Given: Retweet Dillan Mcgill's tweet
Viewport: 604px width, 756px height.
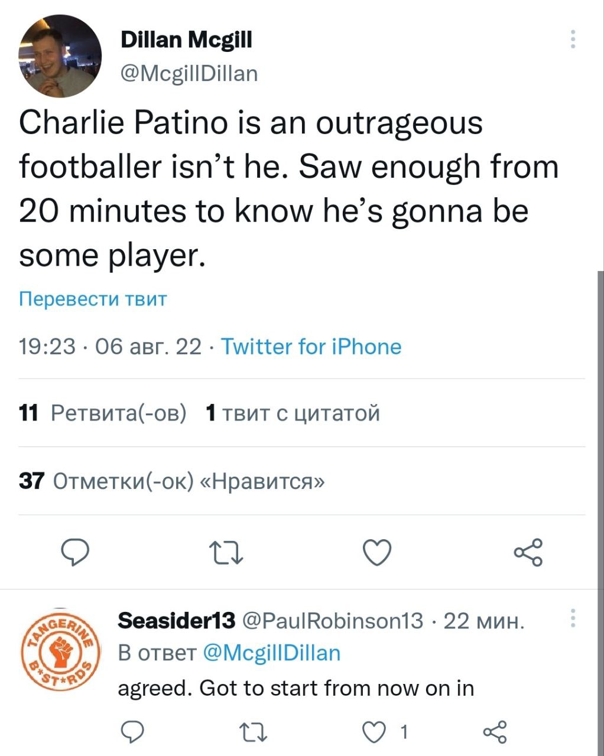Looking at the screenshot, I should tap(226, 553).
